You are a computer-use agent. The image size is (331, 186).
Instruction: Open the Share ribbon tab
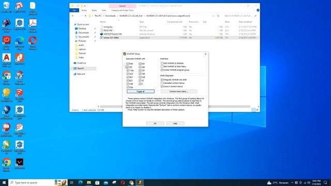94,10
